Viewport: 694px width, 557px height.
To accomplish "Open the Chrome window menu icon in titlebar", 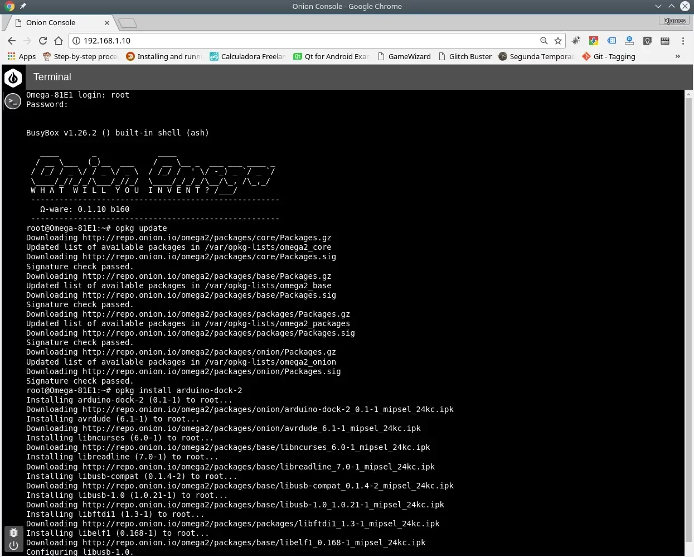I will [x=9, y=6].
